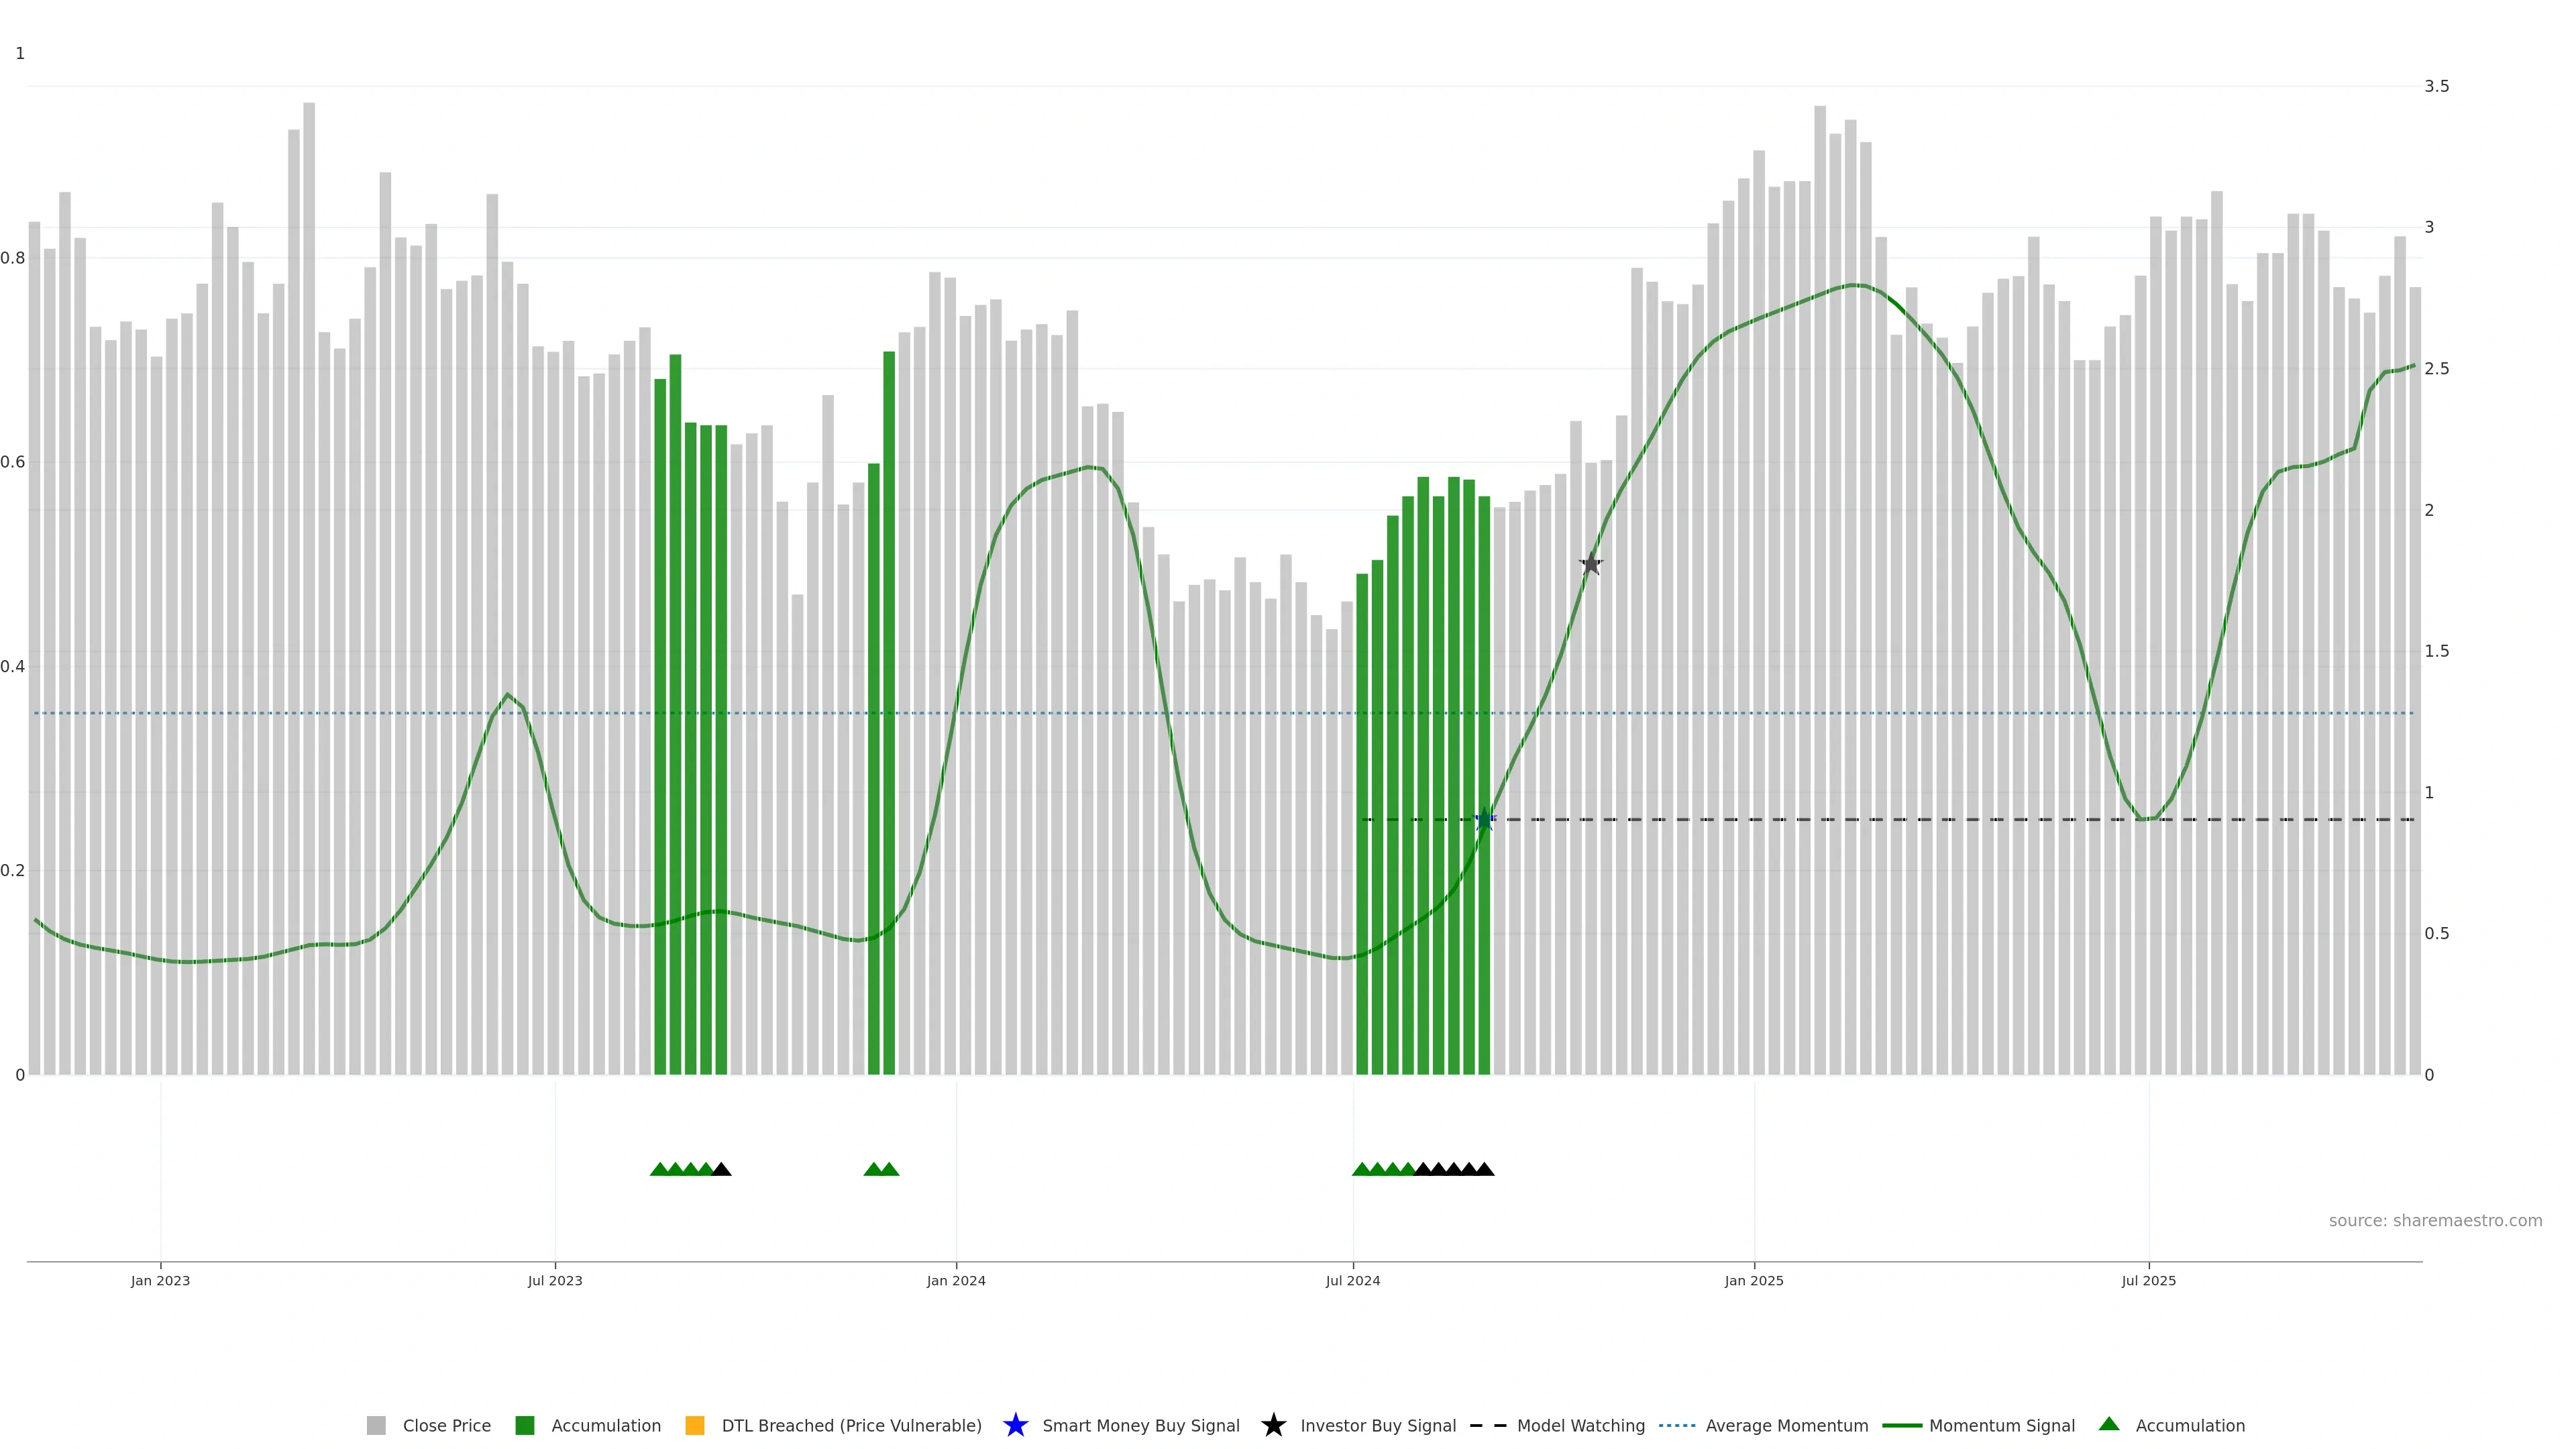Click the DTL Breached (Price Vulnerable) legend label
Image resolution: width=2576 pixels, height=1449 pixels.
click(851, 1425)
